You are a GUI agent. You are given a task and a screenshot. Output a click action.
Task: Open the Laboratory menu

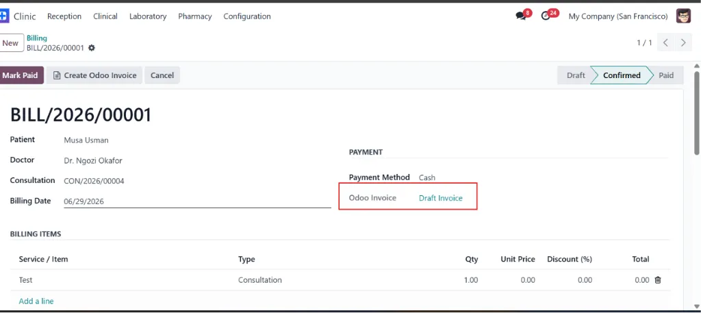[148, 16]
